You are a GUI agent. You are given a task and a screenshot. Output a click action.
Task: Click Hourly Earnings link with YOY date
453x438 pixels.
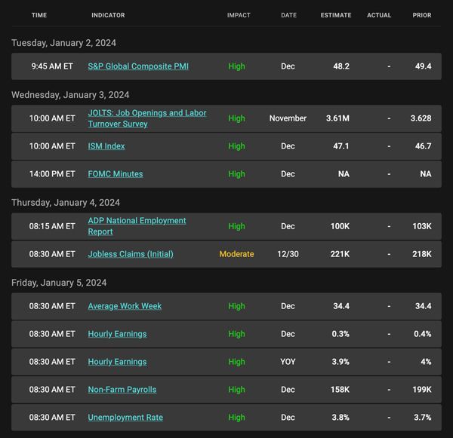click(x=117, y=362)
